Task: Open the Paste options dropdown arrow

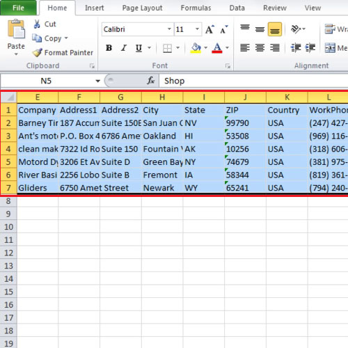Action: (16, 54)
